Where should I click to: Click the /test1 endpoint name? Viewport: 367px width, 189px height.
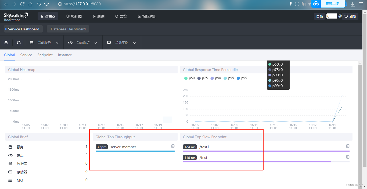[204, 147]
